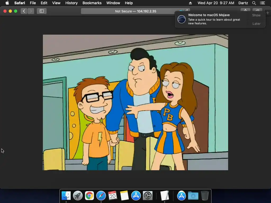The height and width of the screenshot is (203, 271).
Task: Open App Store icon next to Notes
Action: click(136, 196)
